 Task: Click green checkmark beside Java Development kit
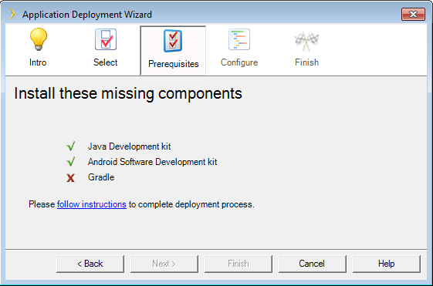pos(71,146)
